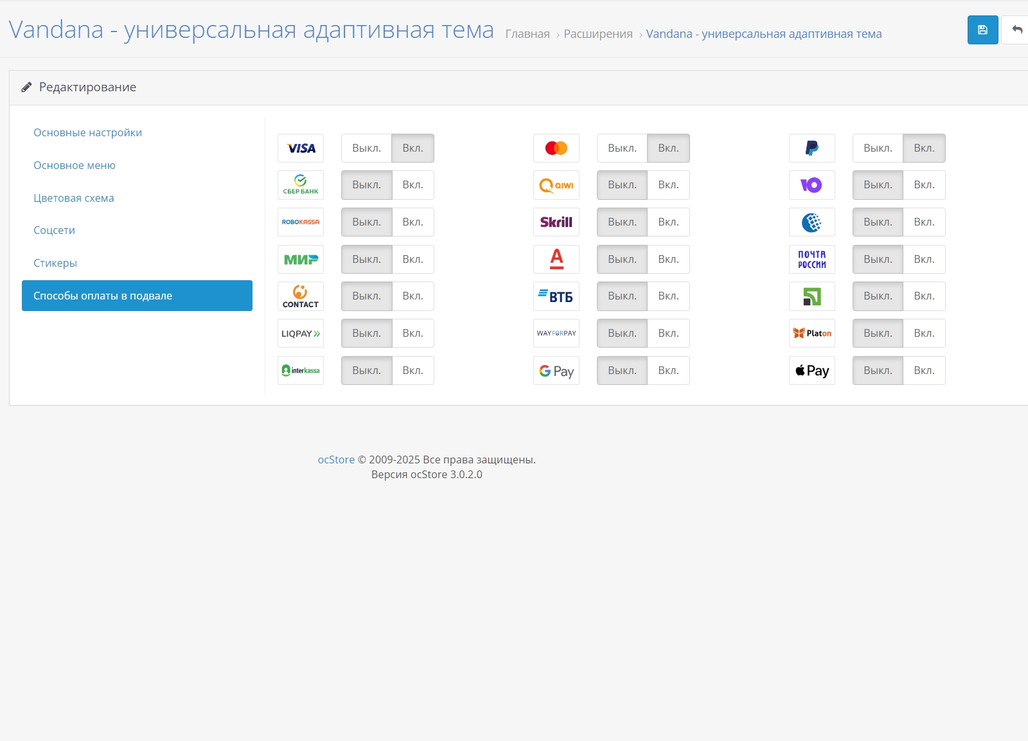Switch Interkassa to Вкл.

point(413,371)
